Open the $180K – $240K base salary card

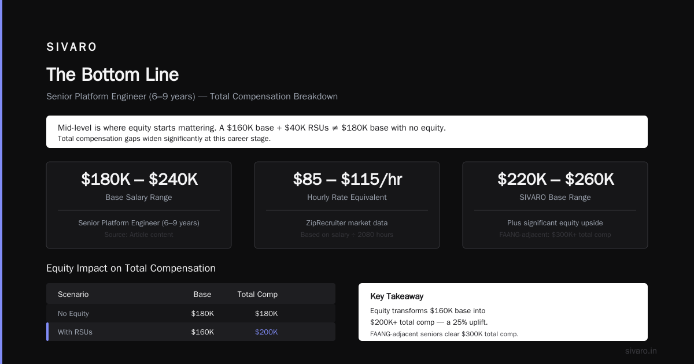pos(139,205)
